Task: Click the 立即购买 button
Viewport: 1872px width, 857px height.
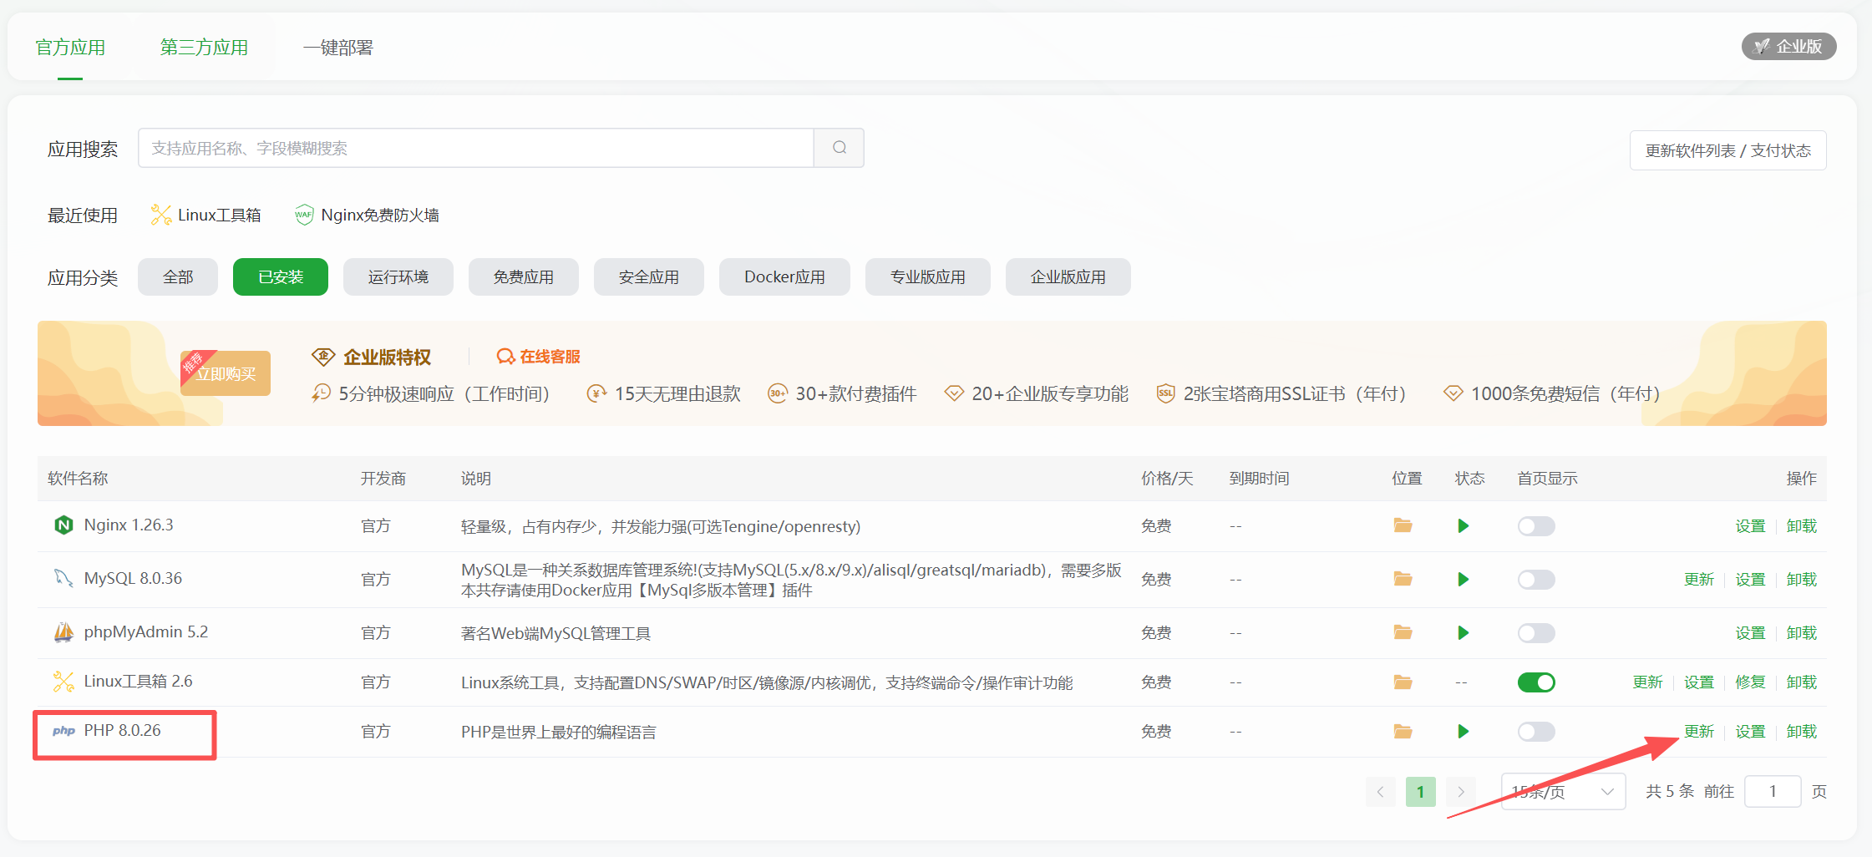Action: [226, 373]
